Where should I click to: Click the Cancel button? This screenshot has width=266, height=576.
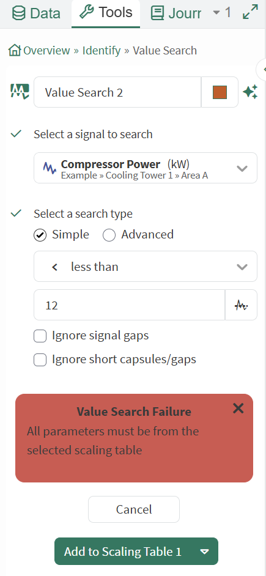pos(134,509)
